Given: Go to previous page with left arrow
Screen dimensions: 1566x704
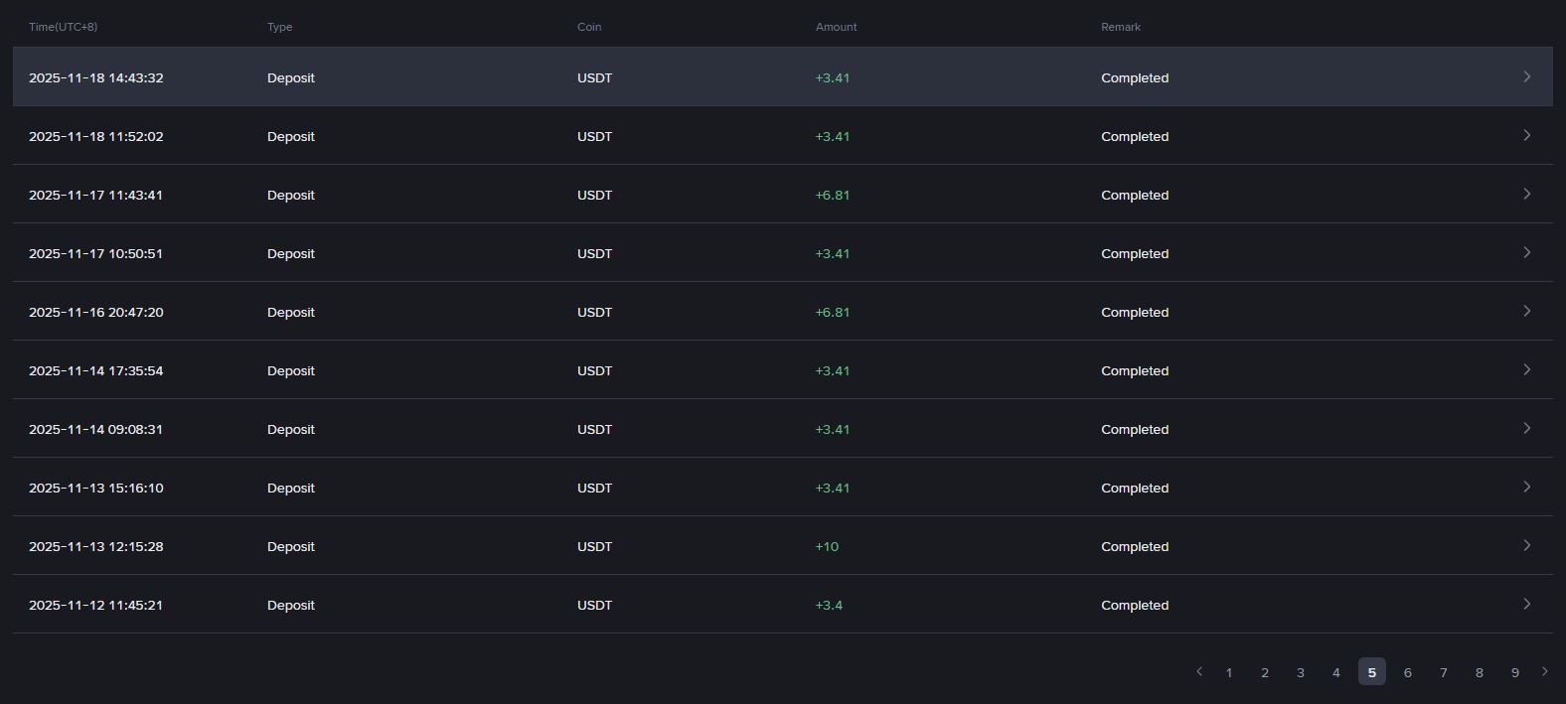Looking at the screenshot, I should click(x=1199, y=672).
